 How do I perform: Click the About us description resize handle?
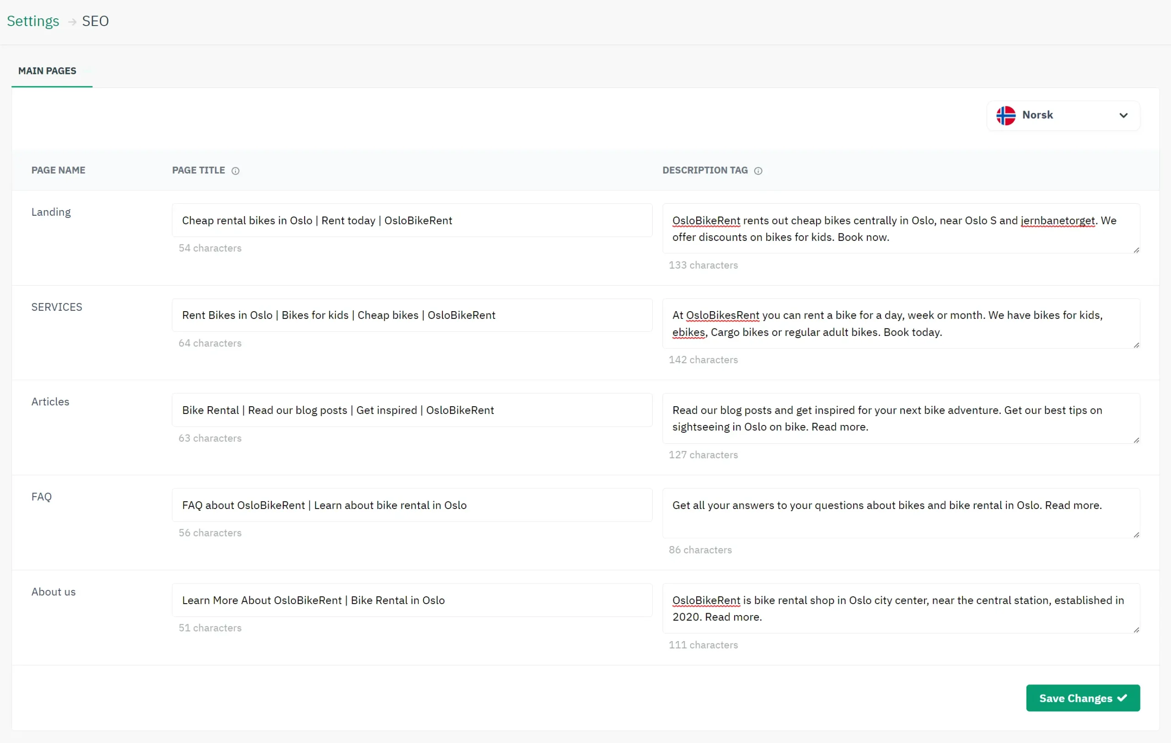point(1136,630)
